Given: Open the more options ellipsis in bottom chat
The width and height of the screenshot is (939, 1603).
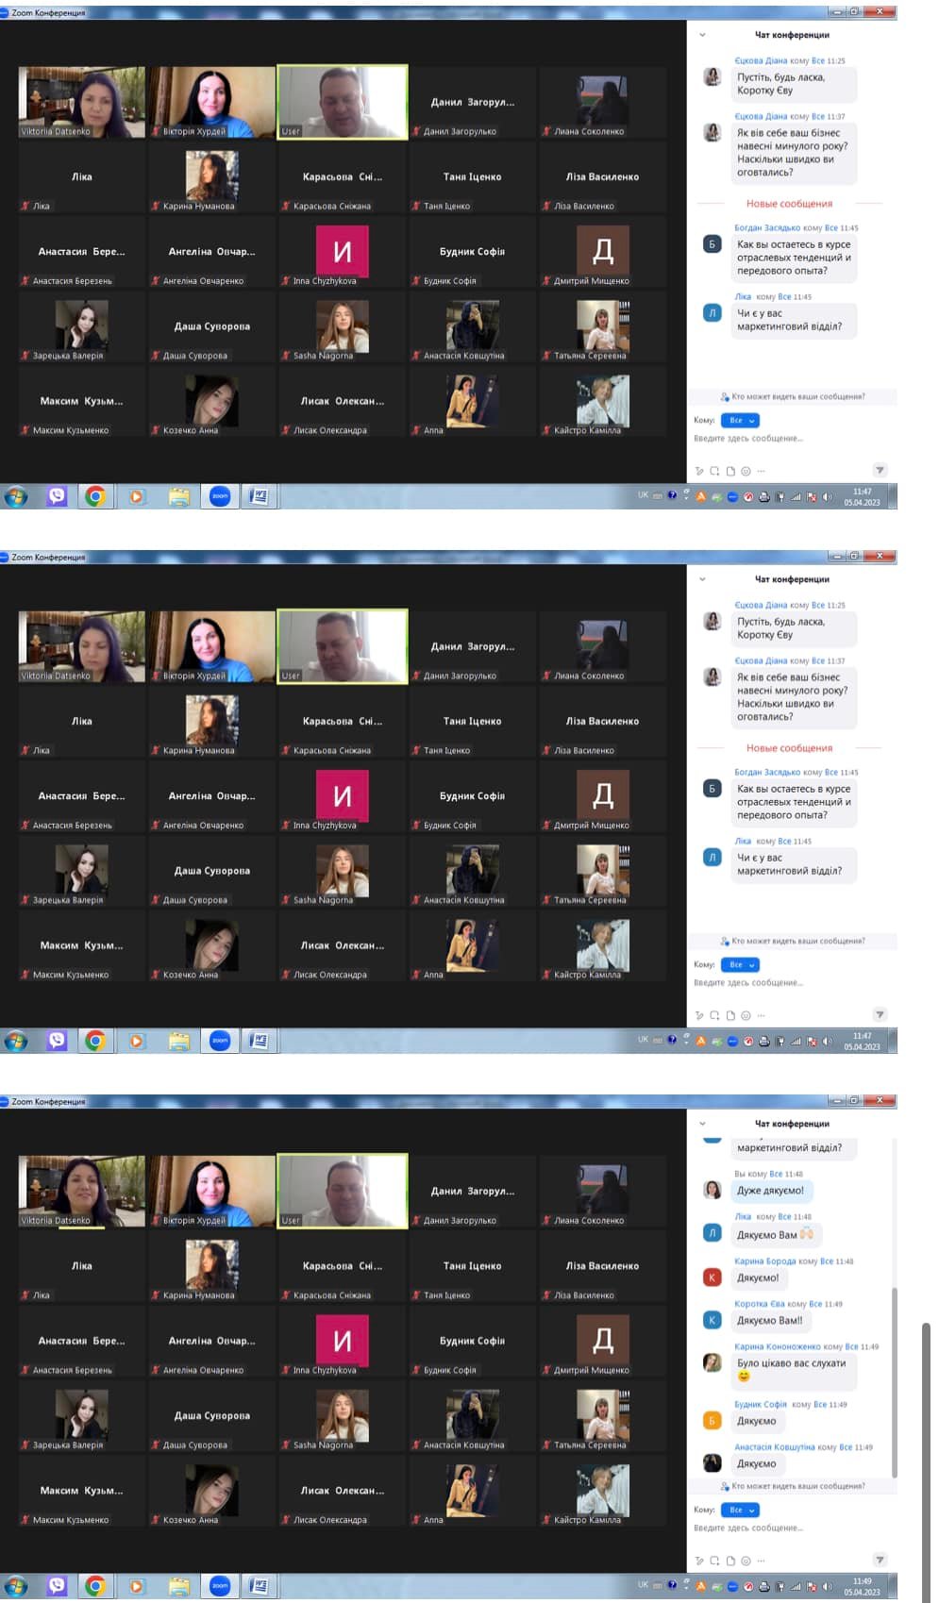Looking at the screenshot, I should coord(761,1561).
